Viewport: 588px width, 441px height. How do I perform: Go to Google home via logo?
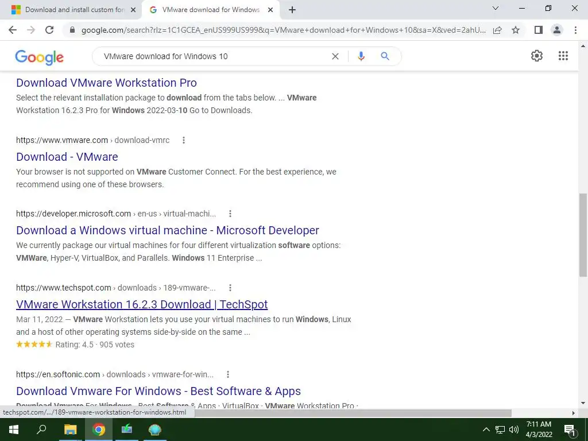point(40,57)
